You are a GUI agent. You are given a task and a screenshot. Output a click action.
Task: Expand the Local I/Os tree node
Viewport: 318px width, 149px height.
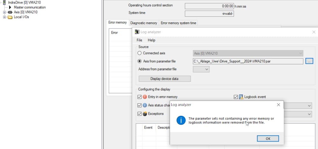point(4,17)
